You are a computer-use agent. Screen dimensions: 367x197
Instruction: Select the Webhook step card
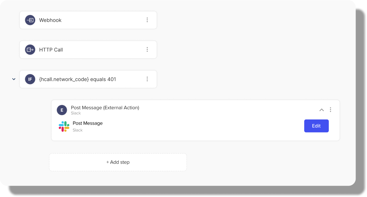point(88,20)
